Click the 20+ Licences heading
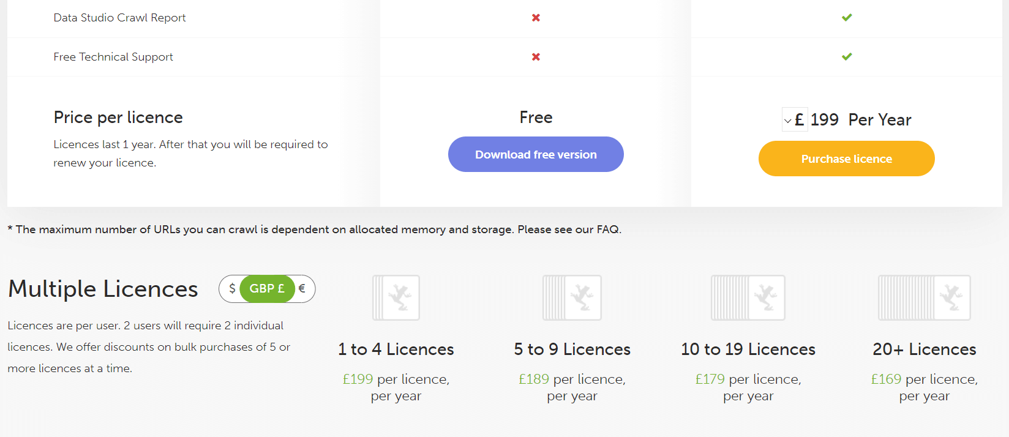Screen dimensions: 1009x437 point(924,349)
